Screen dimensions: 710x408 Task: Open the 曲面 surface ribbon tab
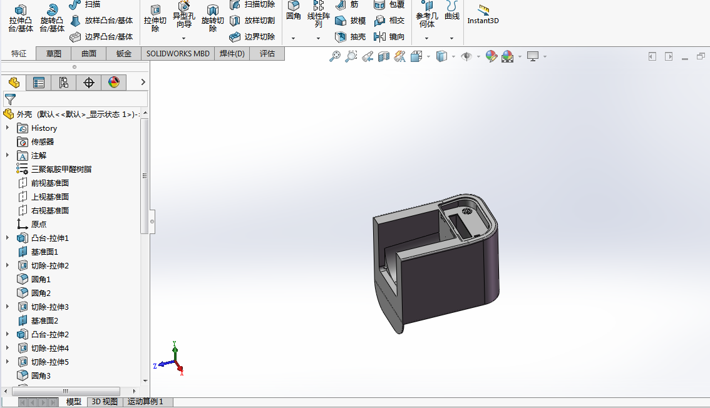89,53
